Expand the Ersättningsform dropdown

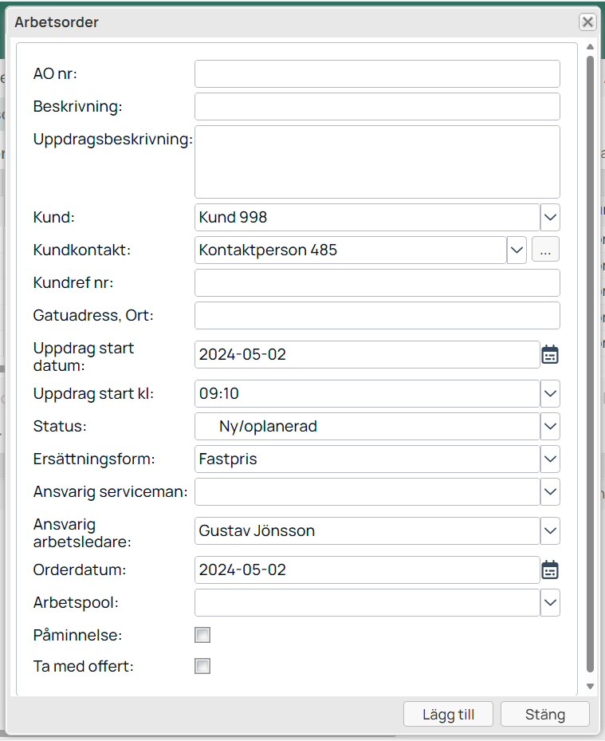(x=550, y=459)
